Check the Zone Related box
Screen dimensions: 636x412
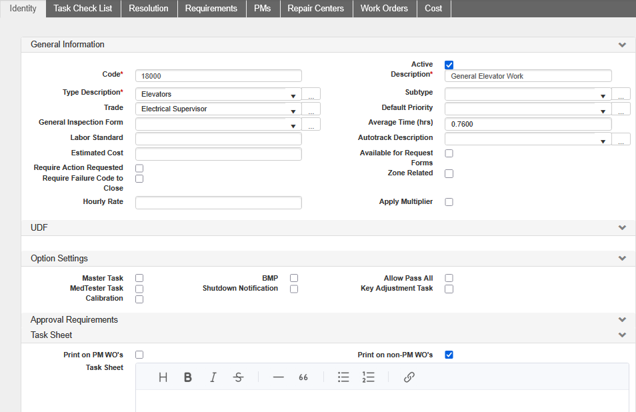click(x=449, y=173)
